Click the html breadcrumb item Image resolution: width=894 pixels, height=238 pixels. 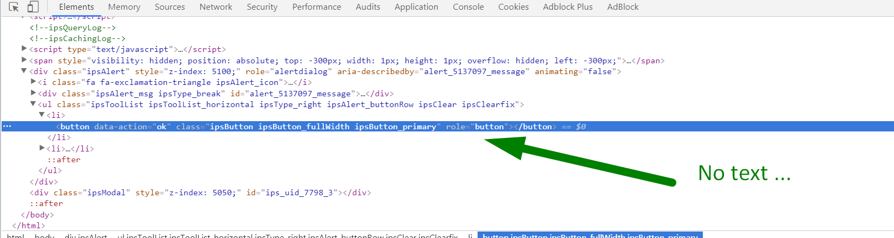coord(15,236)
